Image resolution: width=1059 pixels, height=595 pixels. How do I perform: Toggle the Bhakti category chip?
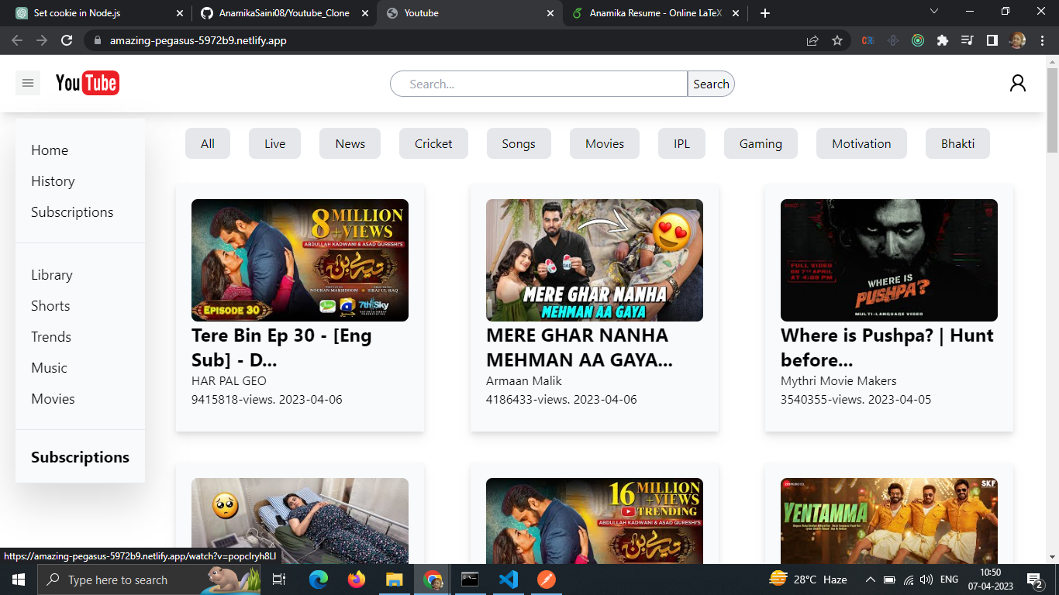[957, 143]
